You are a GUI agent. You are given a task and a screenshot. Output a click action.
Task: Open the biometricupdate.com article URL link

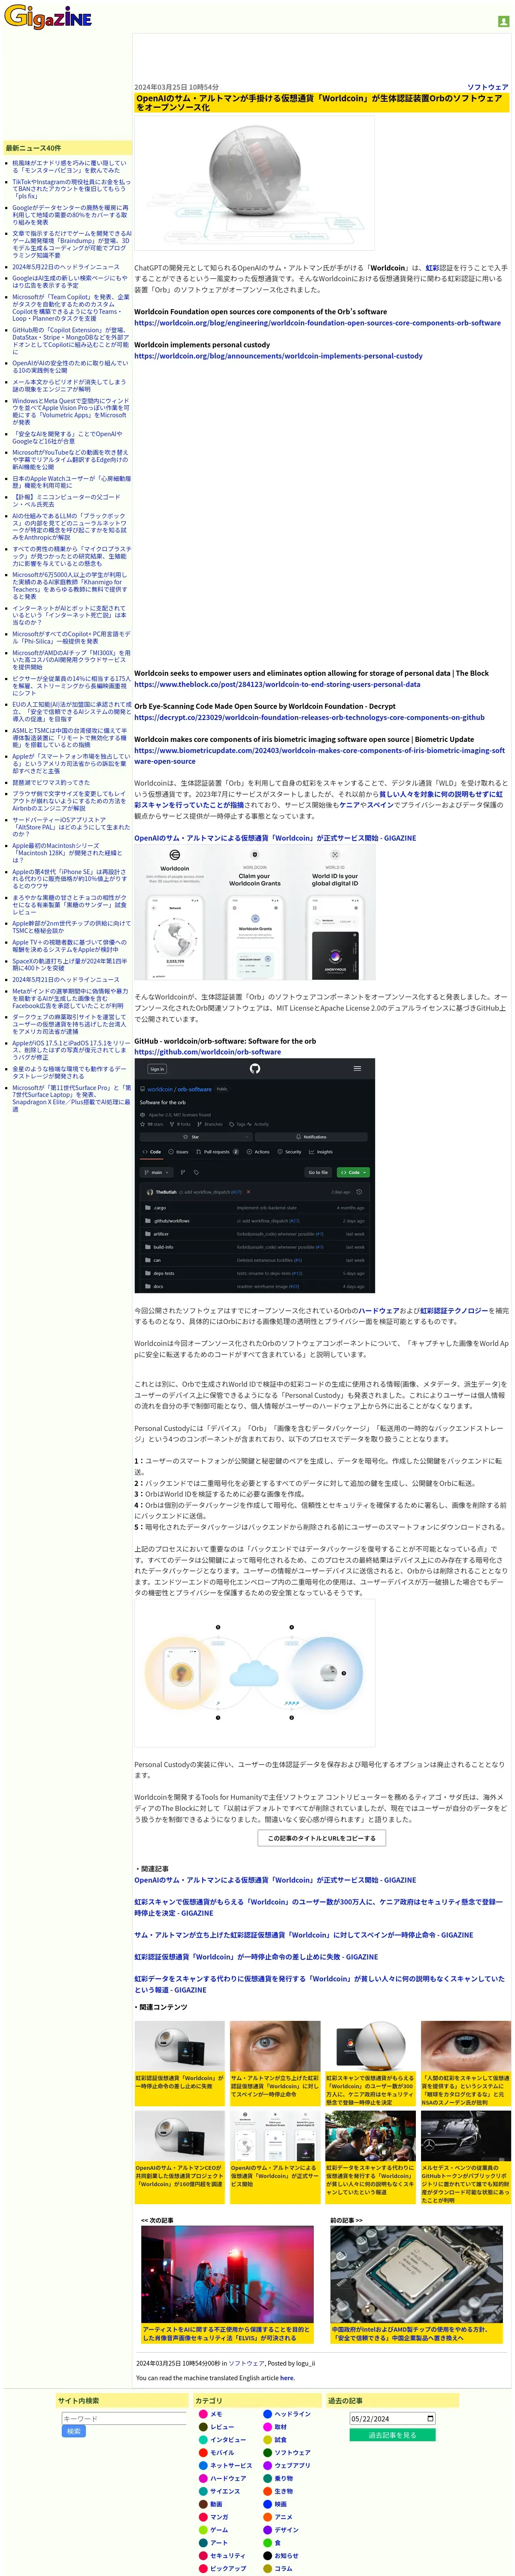click(x=319, y=755)
